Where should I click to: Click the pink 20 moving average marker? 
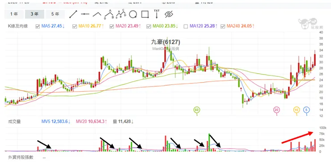(x=276, y=110)
